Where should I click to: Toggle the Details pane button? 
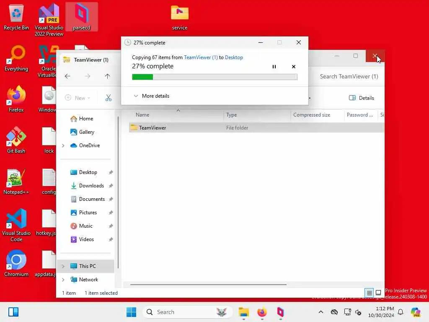pos(362,98)
